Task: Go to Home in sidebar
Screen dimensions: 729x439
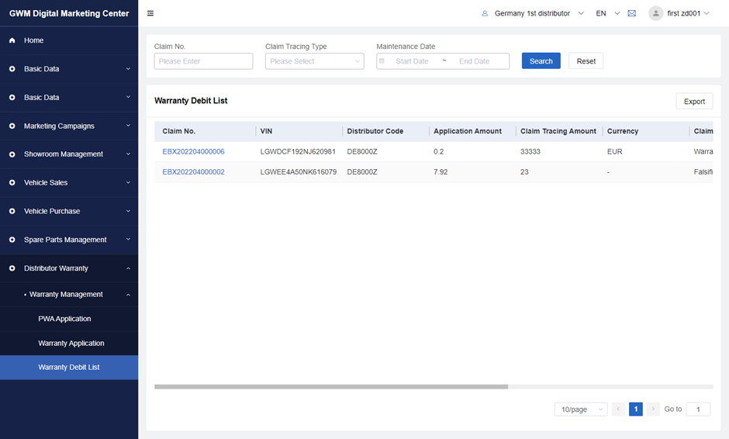Action: 69,40
